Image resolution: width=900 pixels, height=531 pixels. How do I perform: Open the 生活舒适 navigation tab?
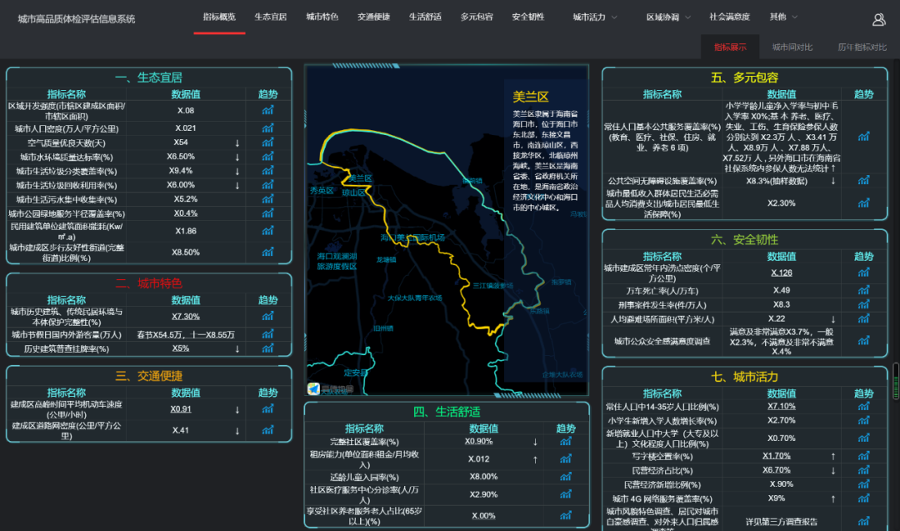click(425, 18)
